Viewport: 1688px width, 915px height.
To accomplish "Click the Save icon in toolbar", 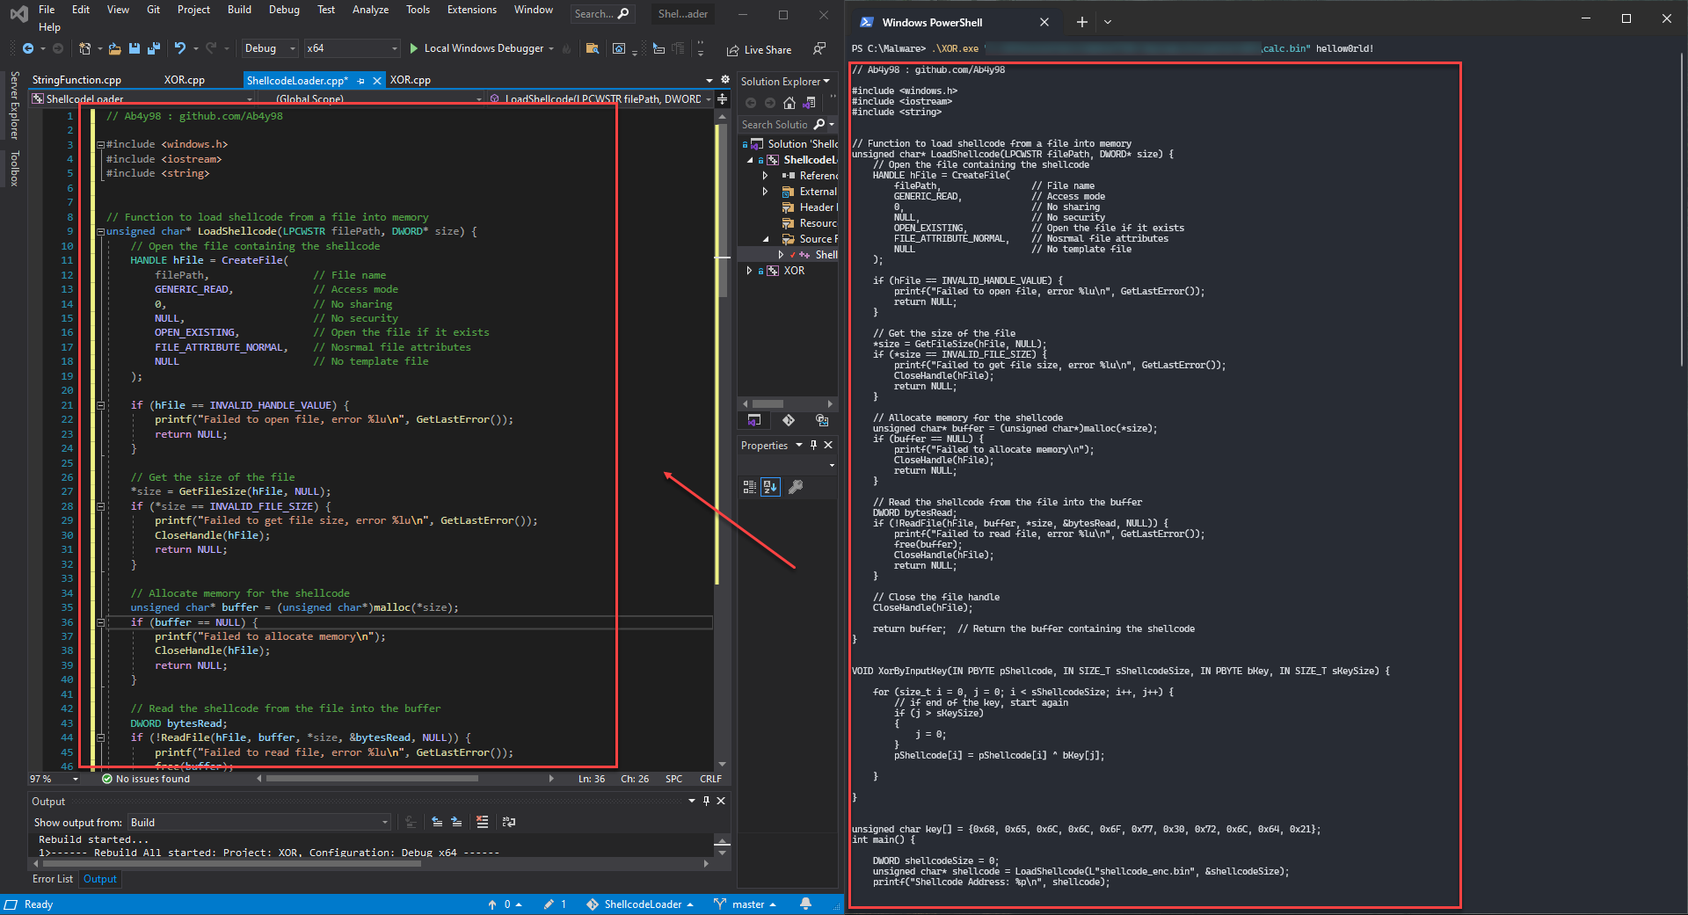I will tap(135, 48).
